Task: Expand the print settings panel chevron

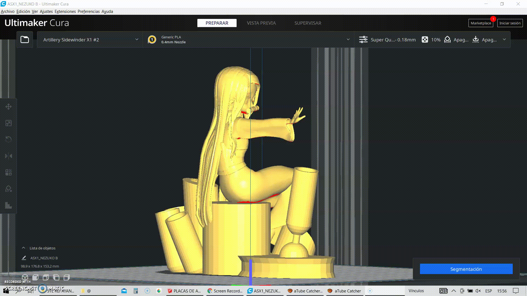Action: tap(504, 40)
